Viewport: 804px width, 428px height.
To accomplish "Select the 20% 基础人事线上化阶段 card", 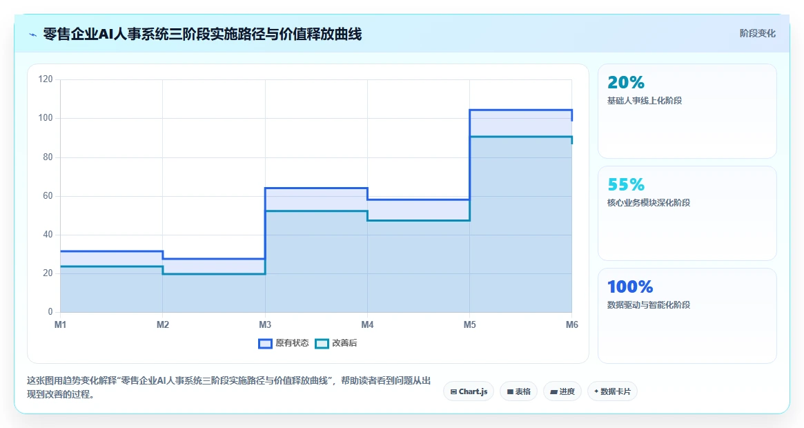I will pos(687,111).
